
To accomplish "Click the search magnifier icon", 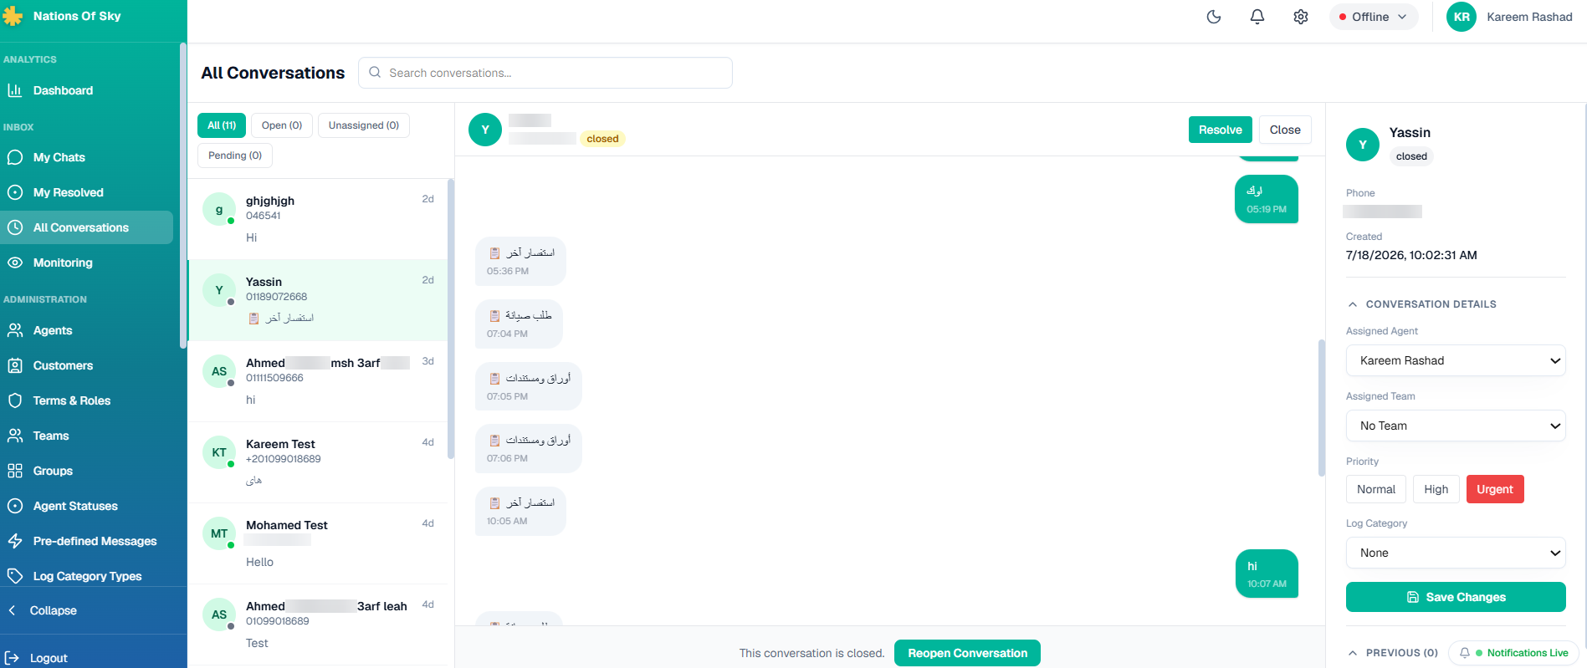I will point(375,73).
